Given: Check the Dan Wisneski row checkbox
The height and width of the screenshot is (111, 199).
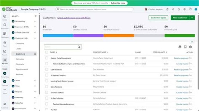Looking at the screenshot, I should pos(47,70).
